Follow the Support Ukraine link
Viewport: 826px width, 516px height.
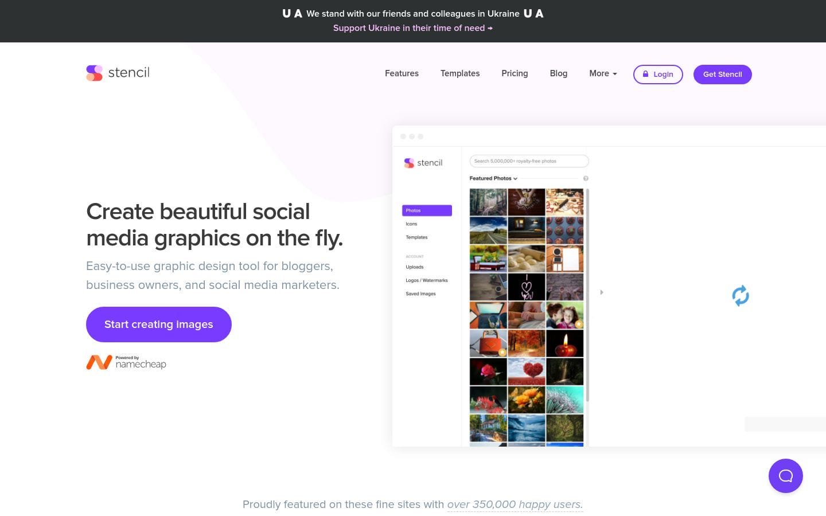coord(412,28)
